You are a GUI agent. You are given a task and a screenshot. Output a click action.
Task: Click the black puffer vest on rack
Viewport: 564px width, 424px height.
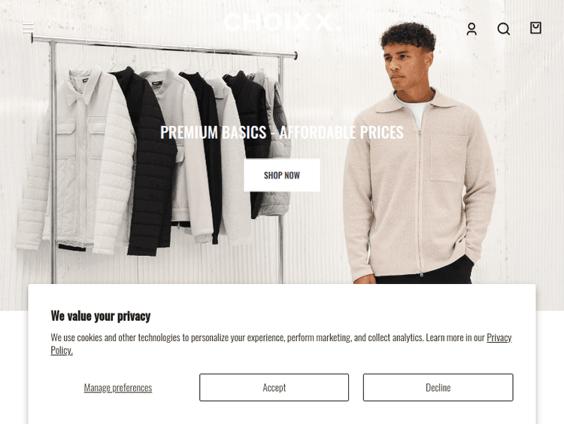[150, 162]
